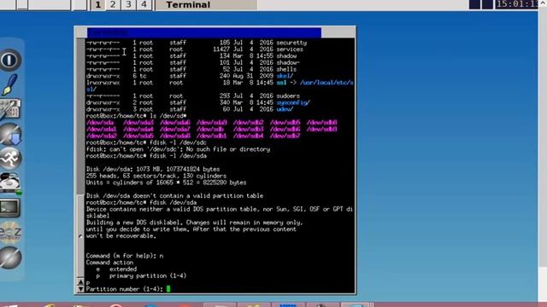Click the clock in the top panel

point(517,4)
